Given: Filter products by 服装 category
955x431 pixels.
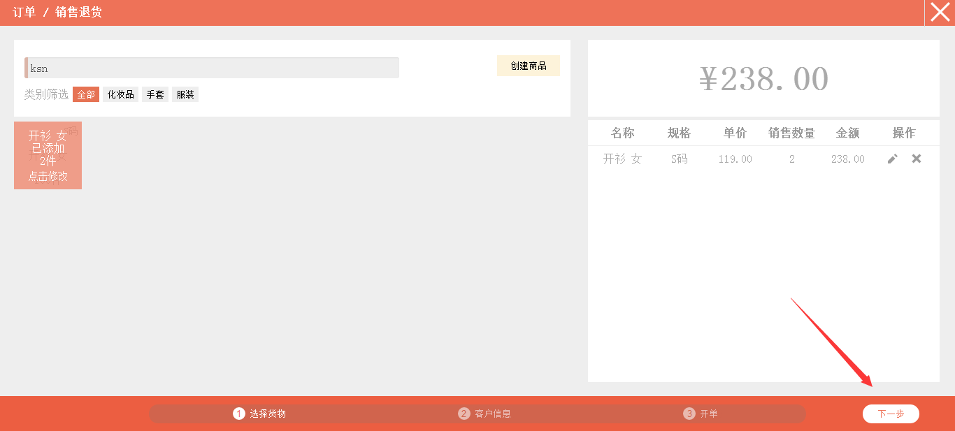Looking at the screenshot, I should 185,94.
